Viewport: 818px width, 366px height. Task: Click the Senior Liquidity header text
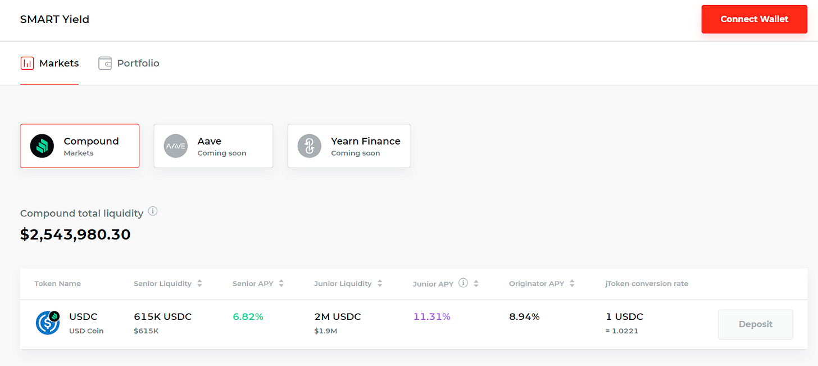162,283
